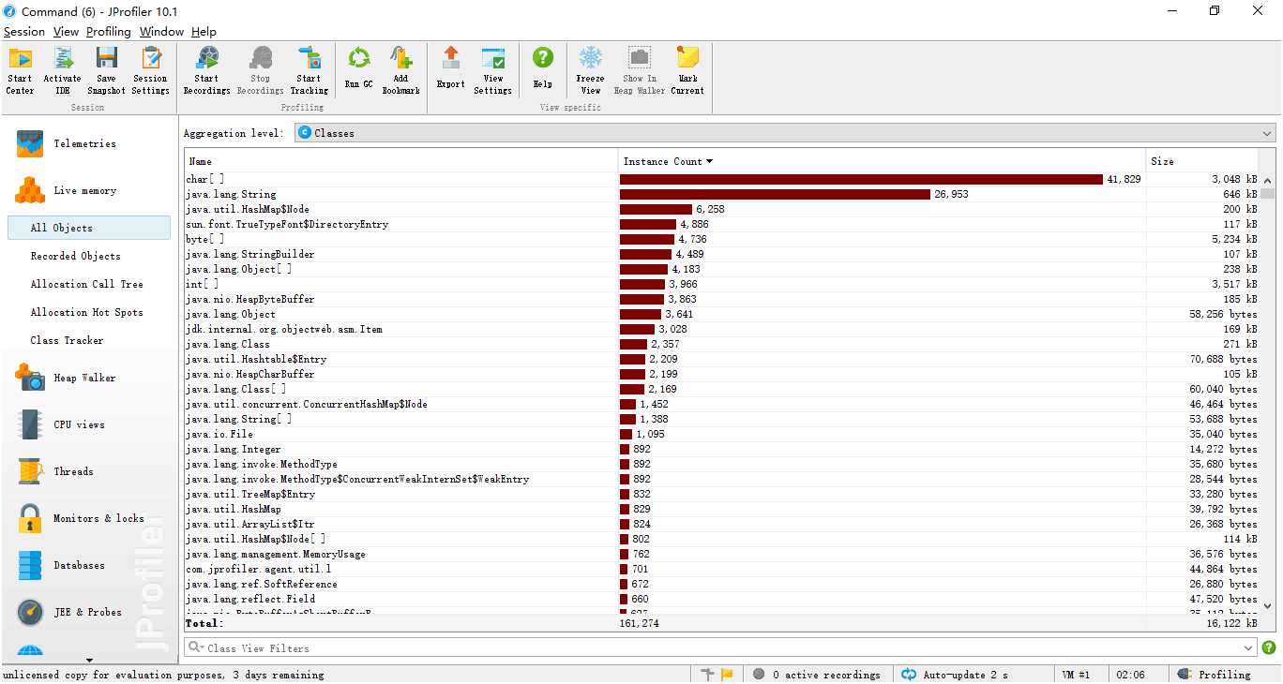The image size is (1283, 684).
Task: Open the Databases sidebar section
Action: [86, 565]
